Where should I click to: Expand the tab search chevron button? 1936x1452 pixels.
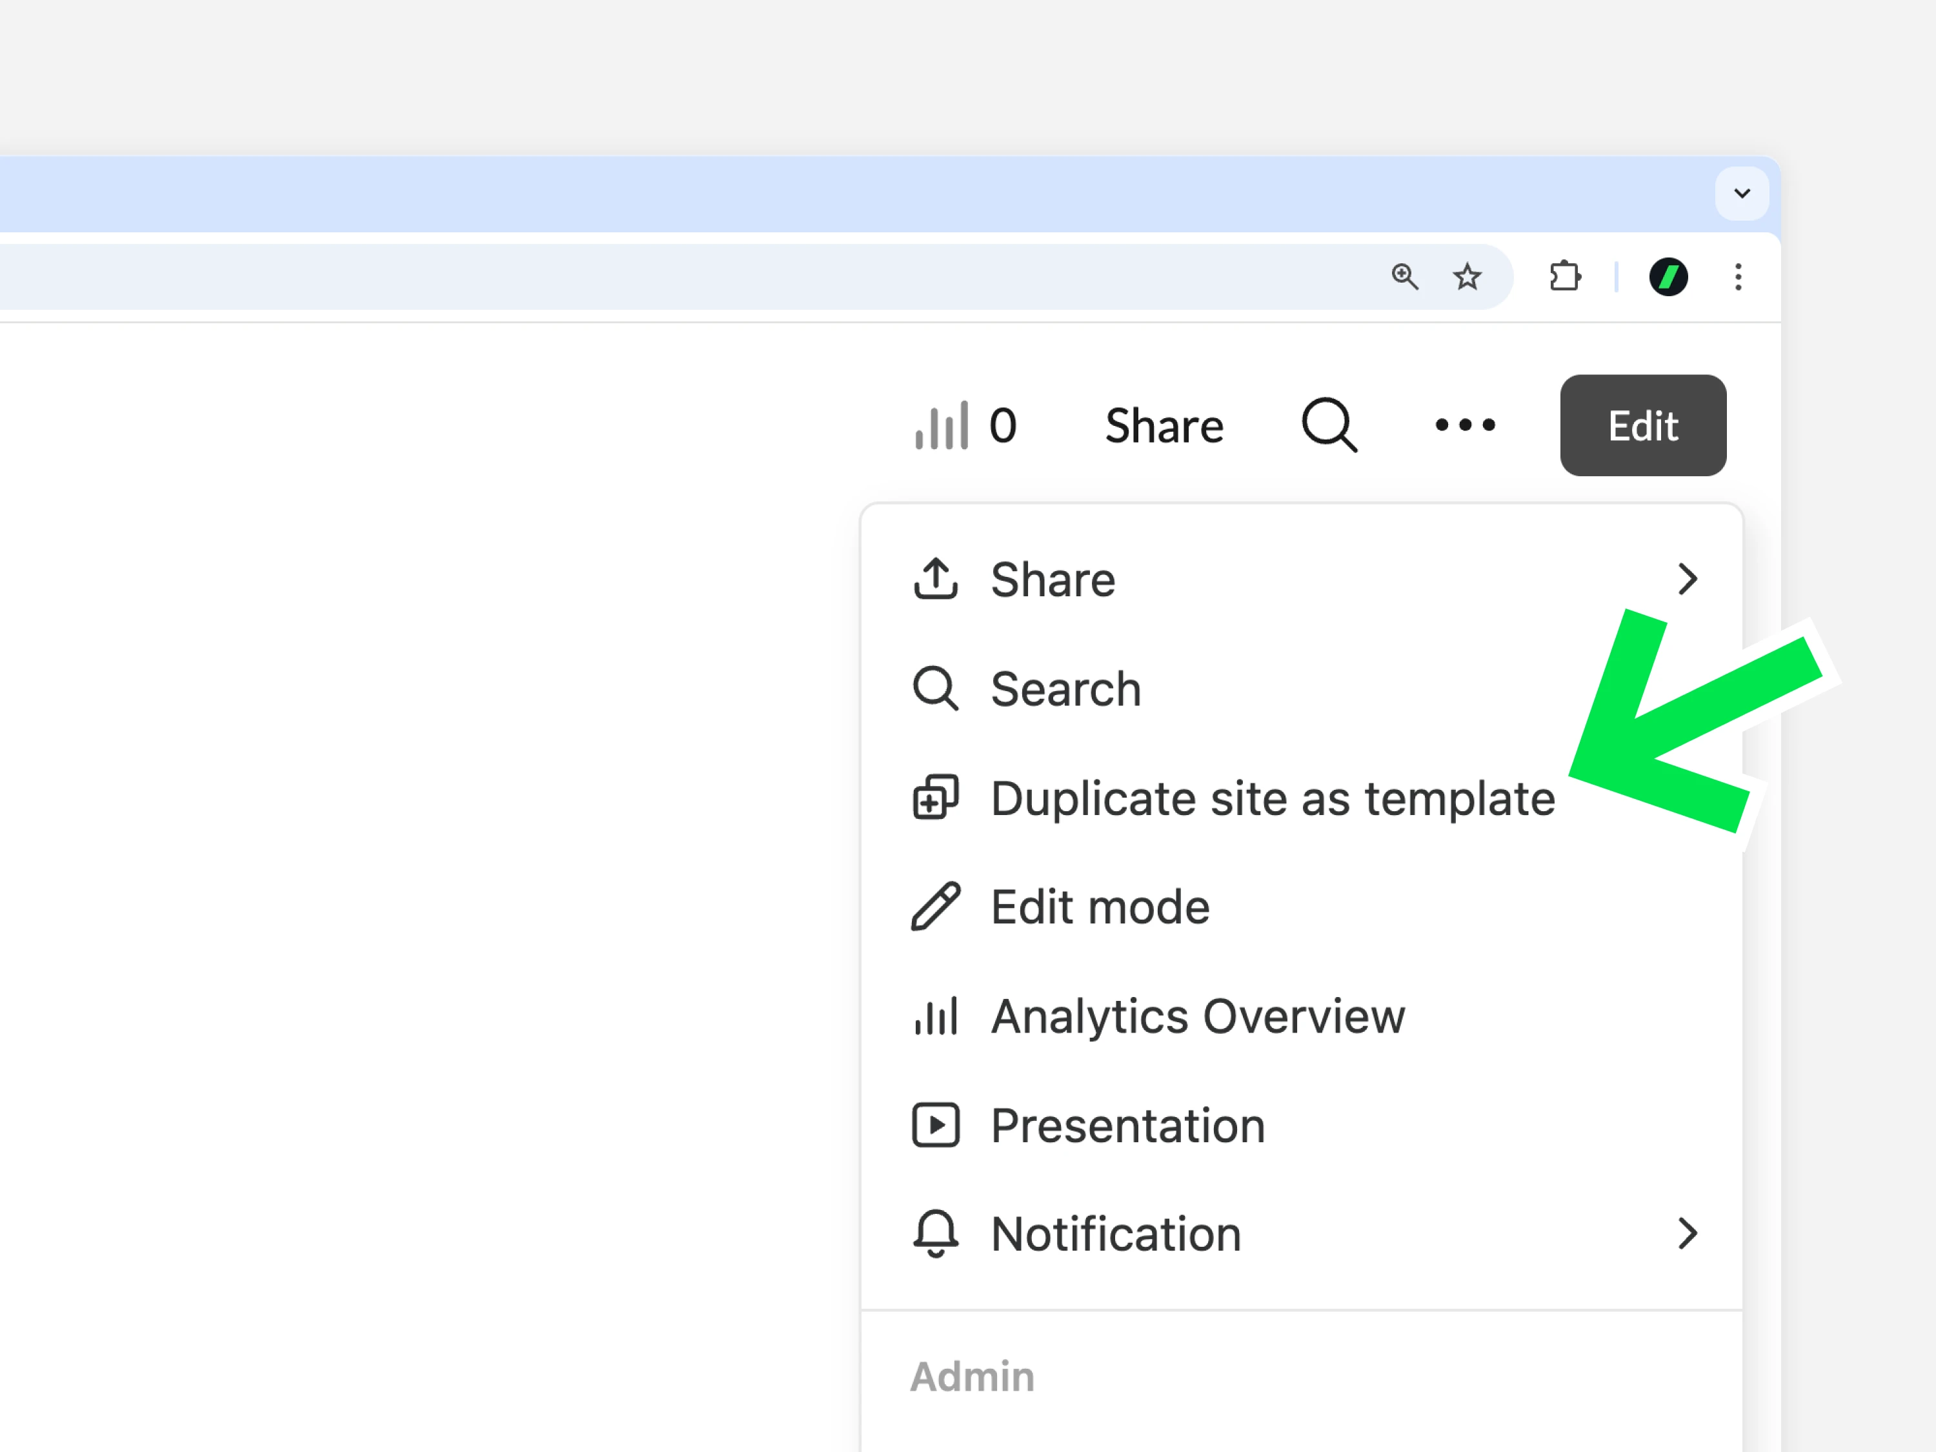click(1742, 194)
